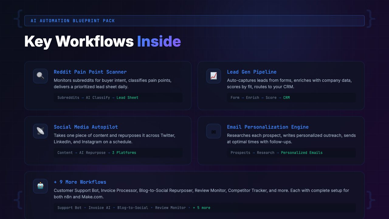389x219 pixels.
Task: Open the Reddit Pain Point Scanner heading
Action: (90, 72)
